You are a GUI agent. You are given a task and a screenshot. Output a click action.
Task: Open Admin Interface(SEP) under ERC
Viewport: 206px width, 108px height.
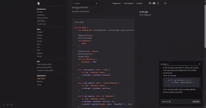(44, 67)
